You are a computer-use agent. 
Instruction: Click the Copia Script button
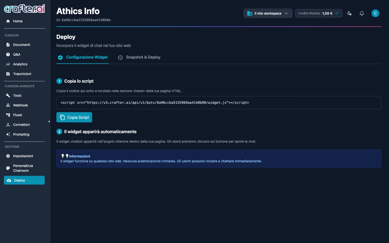pos(74,117)
